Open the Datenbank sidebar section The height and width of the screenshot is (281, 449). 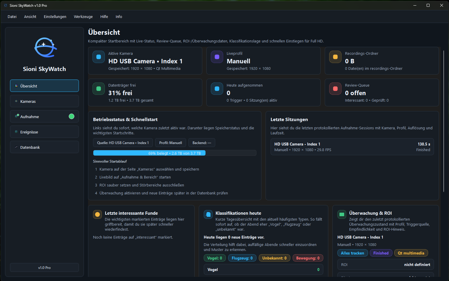[44, 147]
